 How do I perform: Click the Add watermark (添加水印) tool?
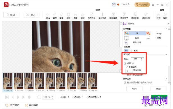coord(135,14)
